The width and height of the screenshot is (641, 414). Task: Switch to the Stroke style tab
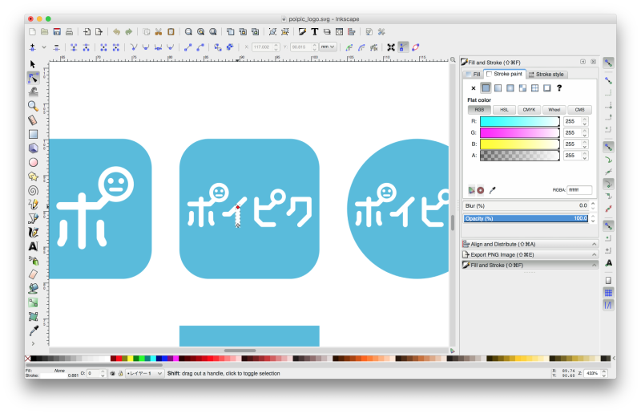pos(546,74)
